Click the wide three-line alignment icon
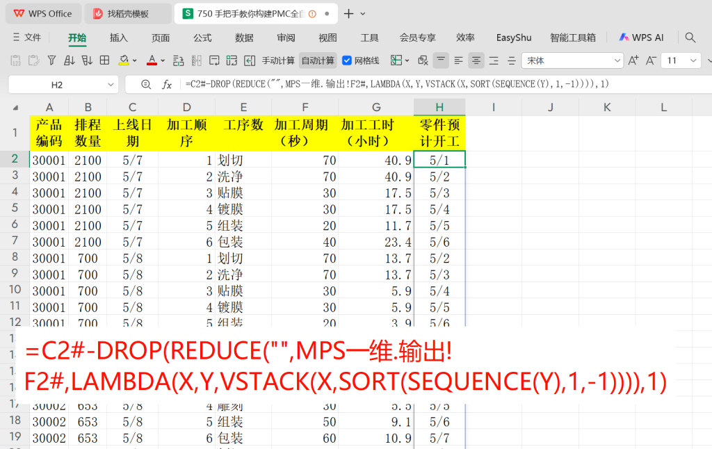 pyautogui.click(x=494, y=60)
